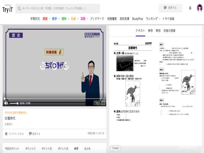Enter fullscreen video mode
Image resolution: width=204 pixels, height=153 pixels.
pyautogui.click(x=103, y=103)
